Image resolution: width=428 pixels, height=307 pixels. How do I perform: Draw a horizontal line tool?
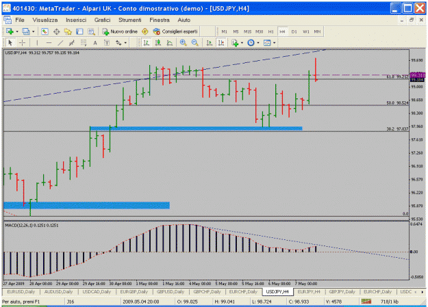[49, 43]
